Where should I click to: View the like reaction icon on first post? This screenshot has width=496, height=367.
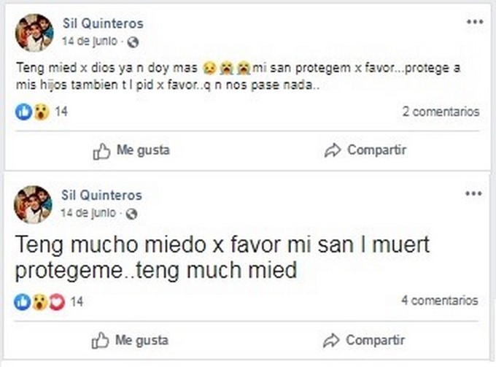(23, 112)
